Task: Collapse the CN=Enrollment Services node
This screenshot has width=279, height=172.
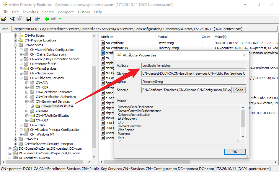Action: pos(27,101)
